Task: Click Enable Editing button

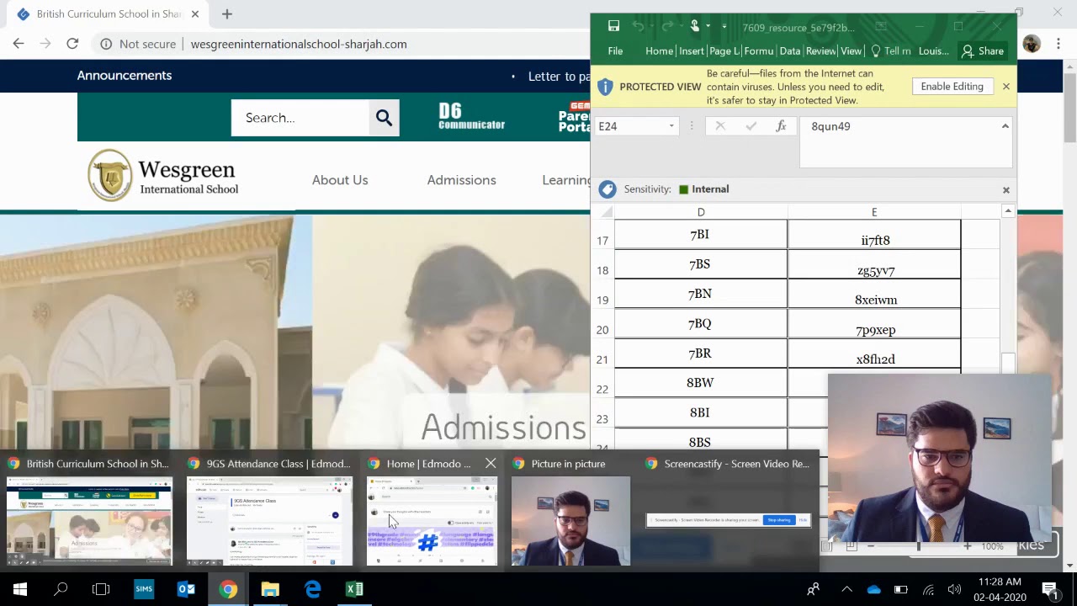Action: point(952,87)
